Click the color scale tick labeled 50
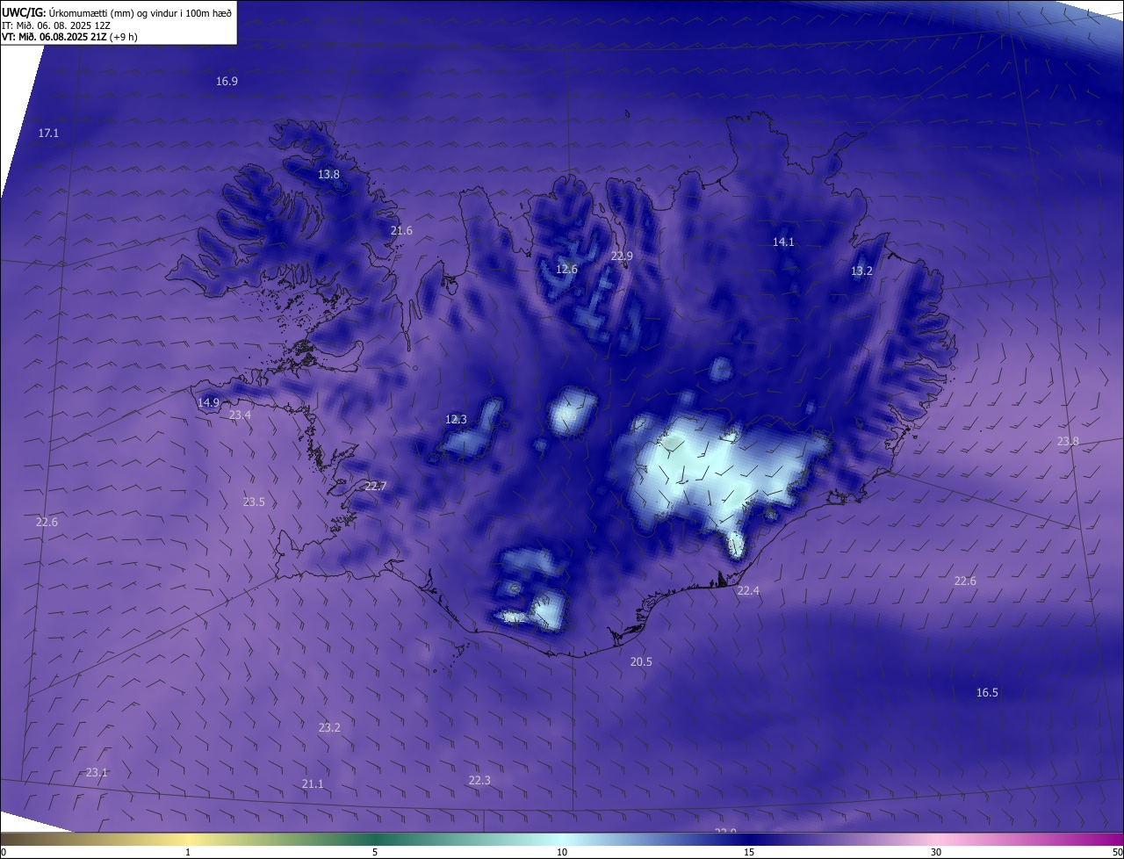The width and height of the screenshot is (1124, 859). tap(1117, 852)
